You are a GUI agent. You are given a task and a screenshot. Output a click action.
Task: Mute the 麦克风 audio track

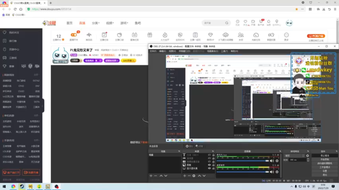(x=272, y=161)
